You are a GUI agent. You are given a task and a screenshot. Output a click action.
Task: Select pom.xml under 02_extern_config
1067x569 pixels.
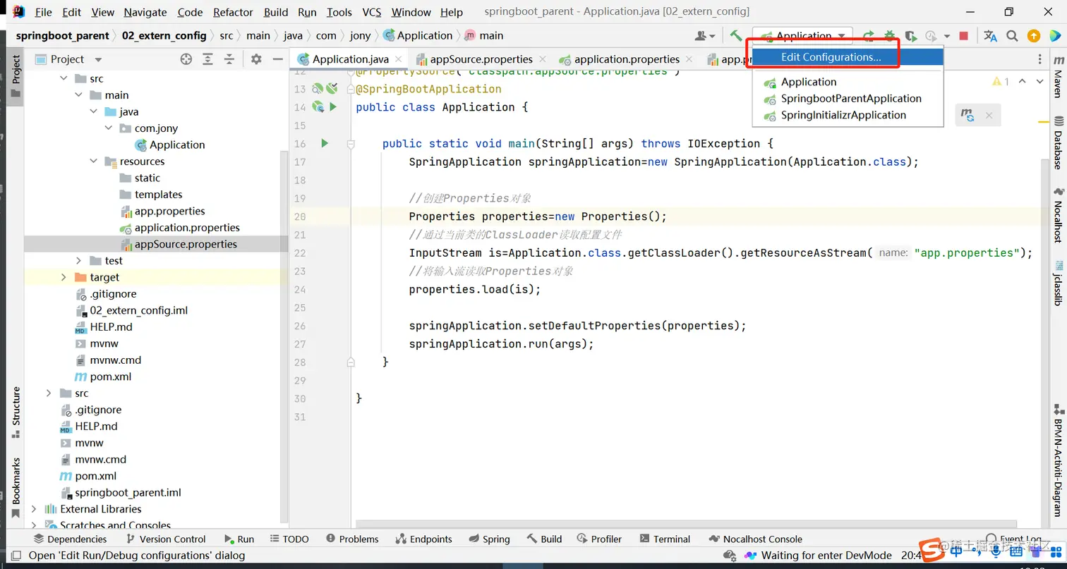click(111, 377)
